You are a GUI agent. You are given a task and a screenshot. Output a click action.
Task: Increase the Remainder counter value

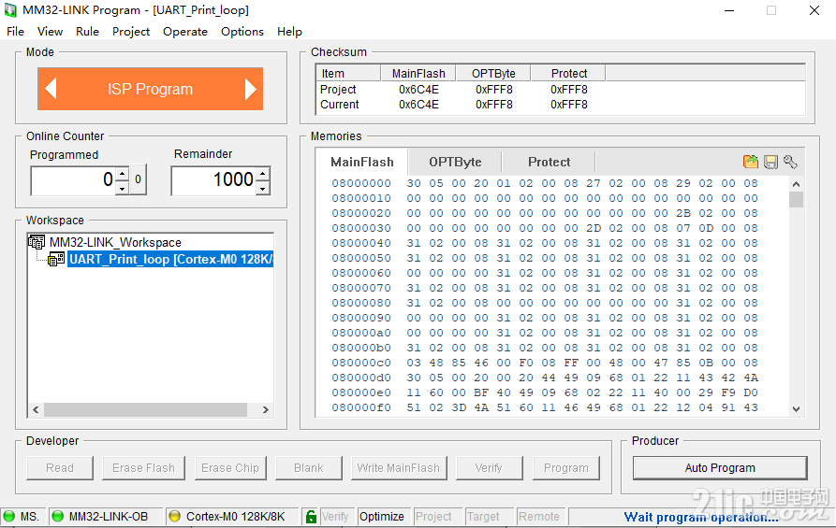[263, 174]
